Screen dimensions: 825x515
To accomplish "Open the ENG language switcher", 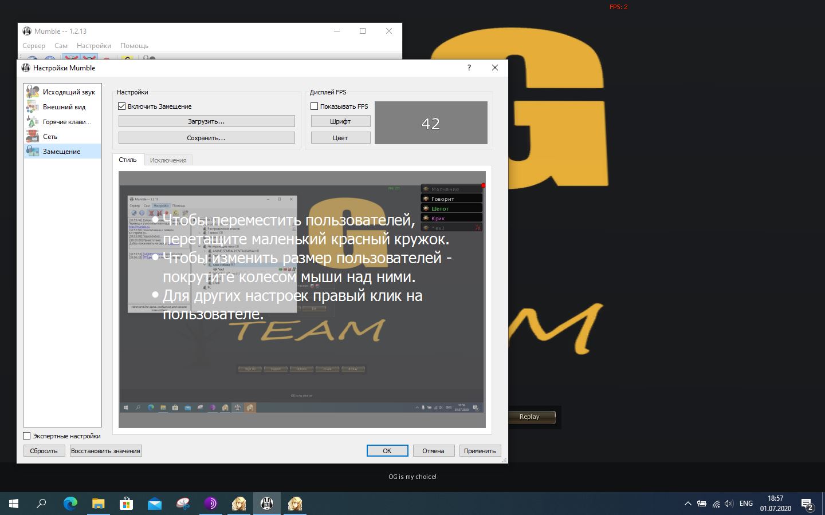I will coord(746,504).
